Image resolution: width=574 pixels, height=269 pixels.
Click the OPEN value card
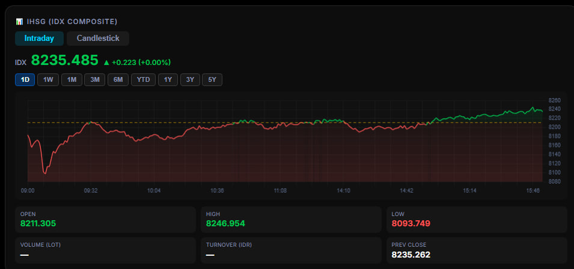click(105, 220)
